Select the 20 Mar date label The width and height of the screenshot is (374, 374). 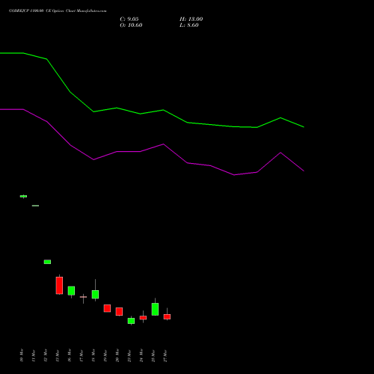[117, 355]
